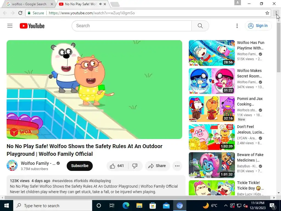Image resolution: width=281 pixels, height=211 pixels.
Task: Show hidden system tray icons
Action: 226,206
